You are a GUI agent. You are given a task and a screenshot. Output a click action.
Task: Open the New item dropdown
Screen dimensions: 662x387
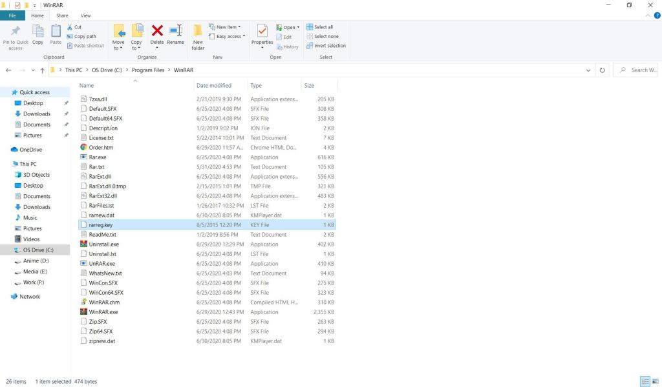click(228, 27)
